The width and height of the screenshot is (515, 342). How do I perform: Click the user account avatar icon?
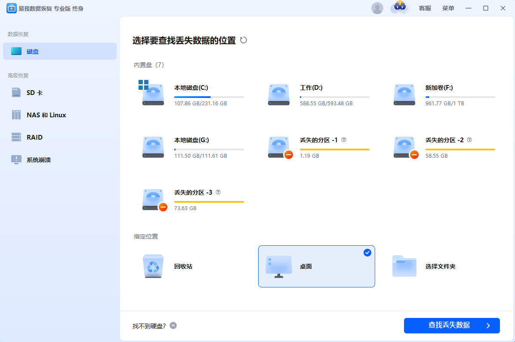(377, 8)
